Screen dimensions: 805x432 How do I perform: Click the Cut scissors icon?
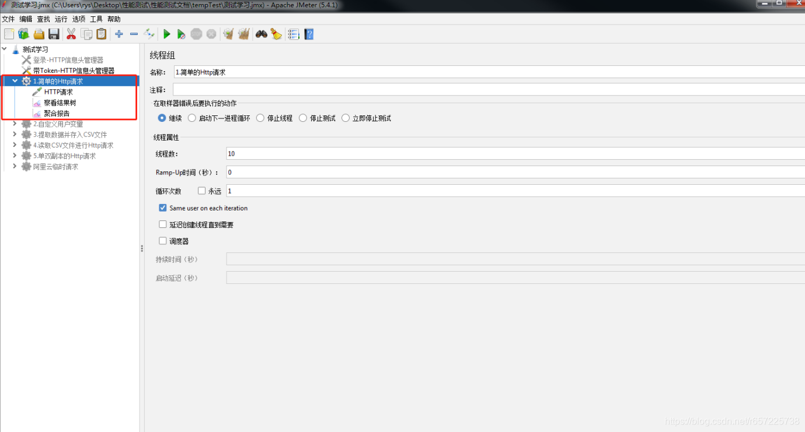pyautogui.click(x=71, y=34)
